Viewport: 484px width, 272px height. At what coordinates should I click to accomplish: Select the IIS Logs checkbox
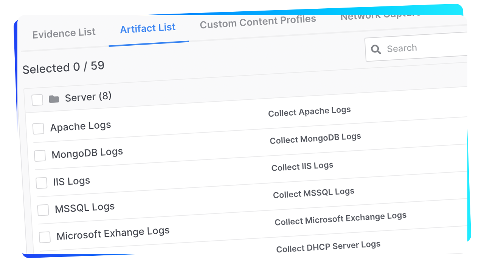[x=42, y=183]
